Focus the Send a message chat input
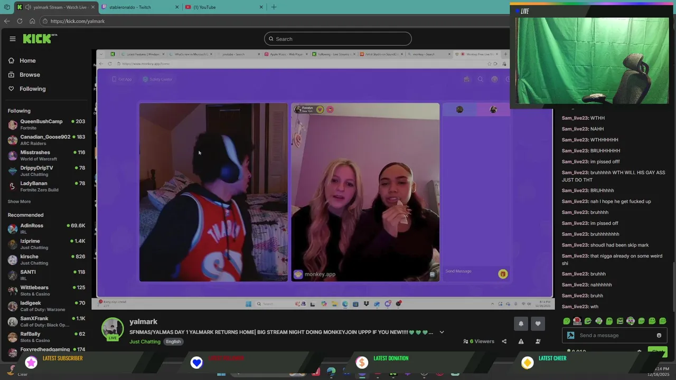 point(614,335)
